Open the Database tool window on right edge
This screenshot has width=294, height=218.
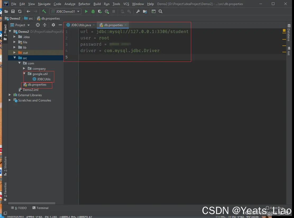(x=289, y=33)
